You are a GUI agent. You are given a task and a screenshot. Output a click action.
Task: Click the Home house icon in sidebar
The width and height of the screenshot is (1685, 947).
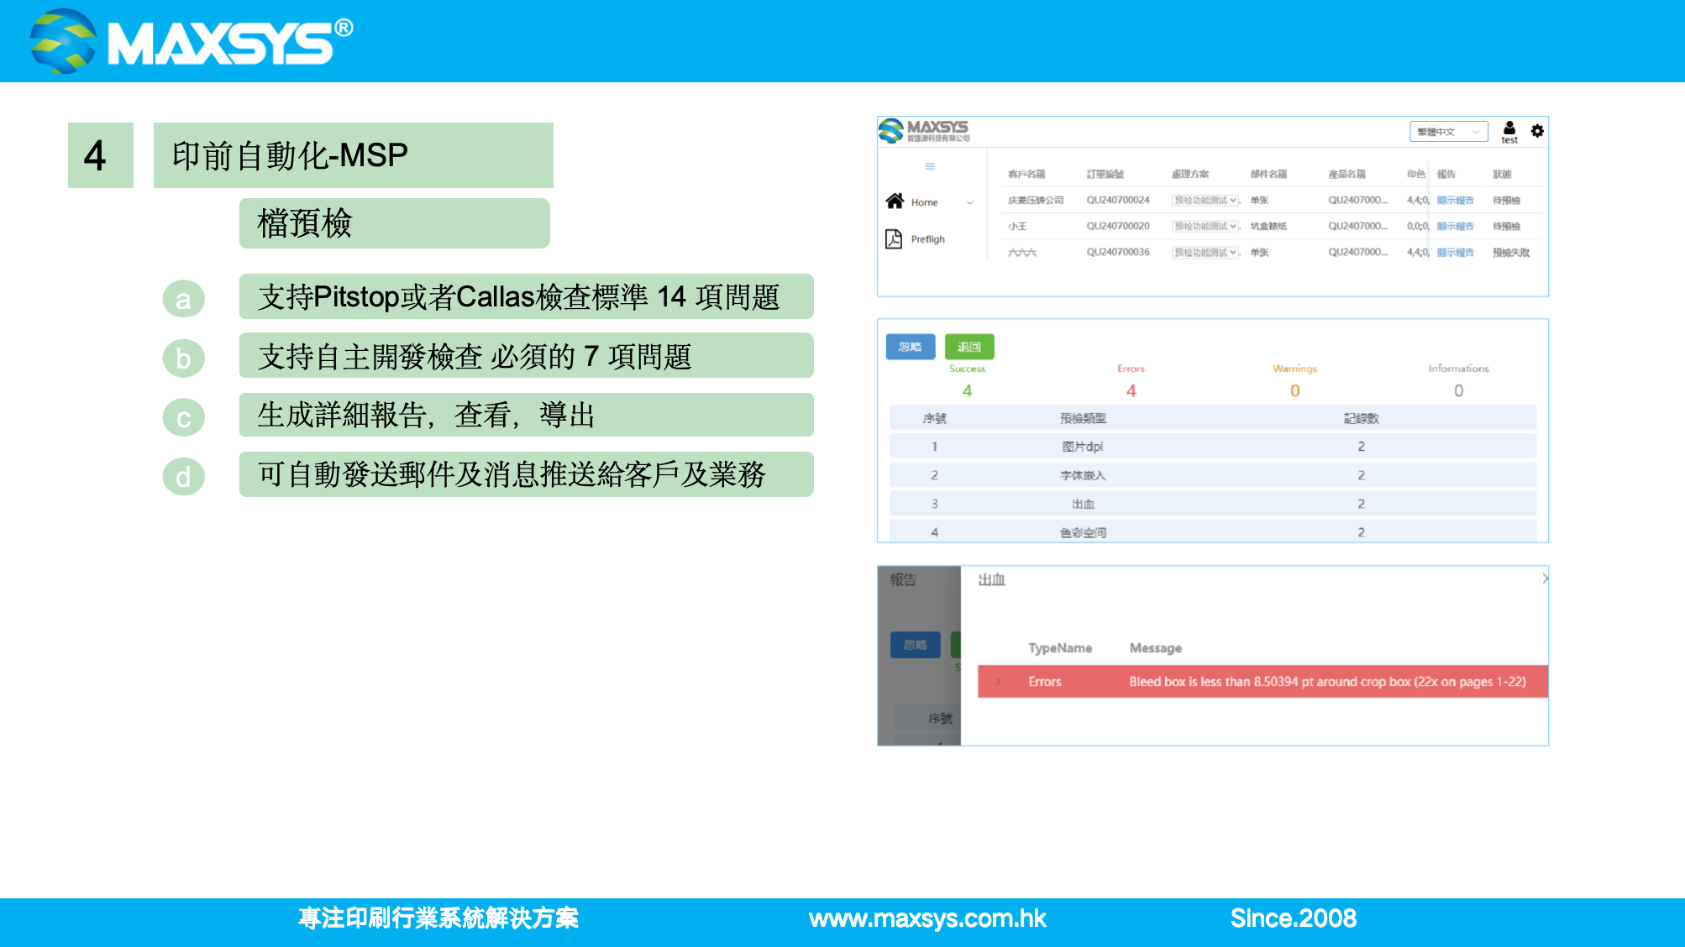click(x=895, y=201)
